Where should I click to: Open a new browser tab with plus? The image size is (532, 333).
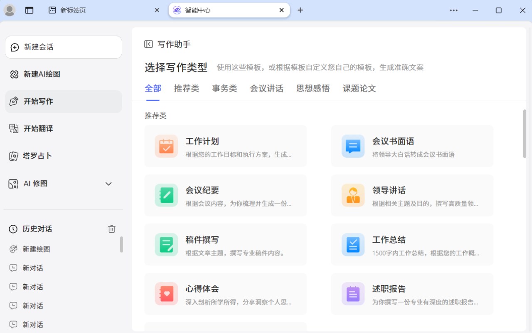(300, 10)
